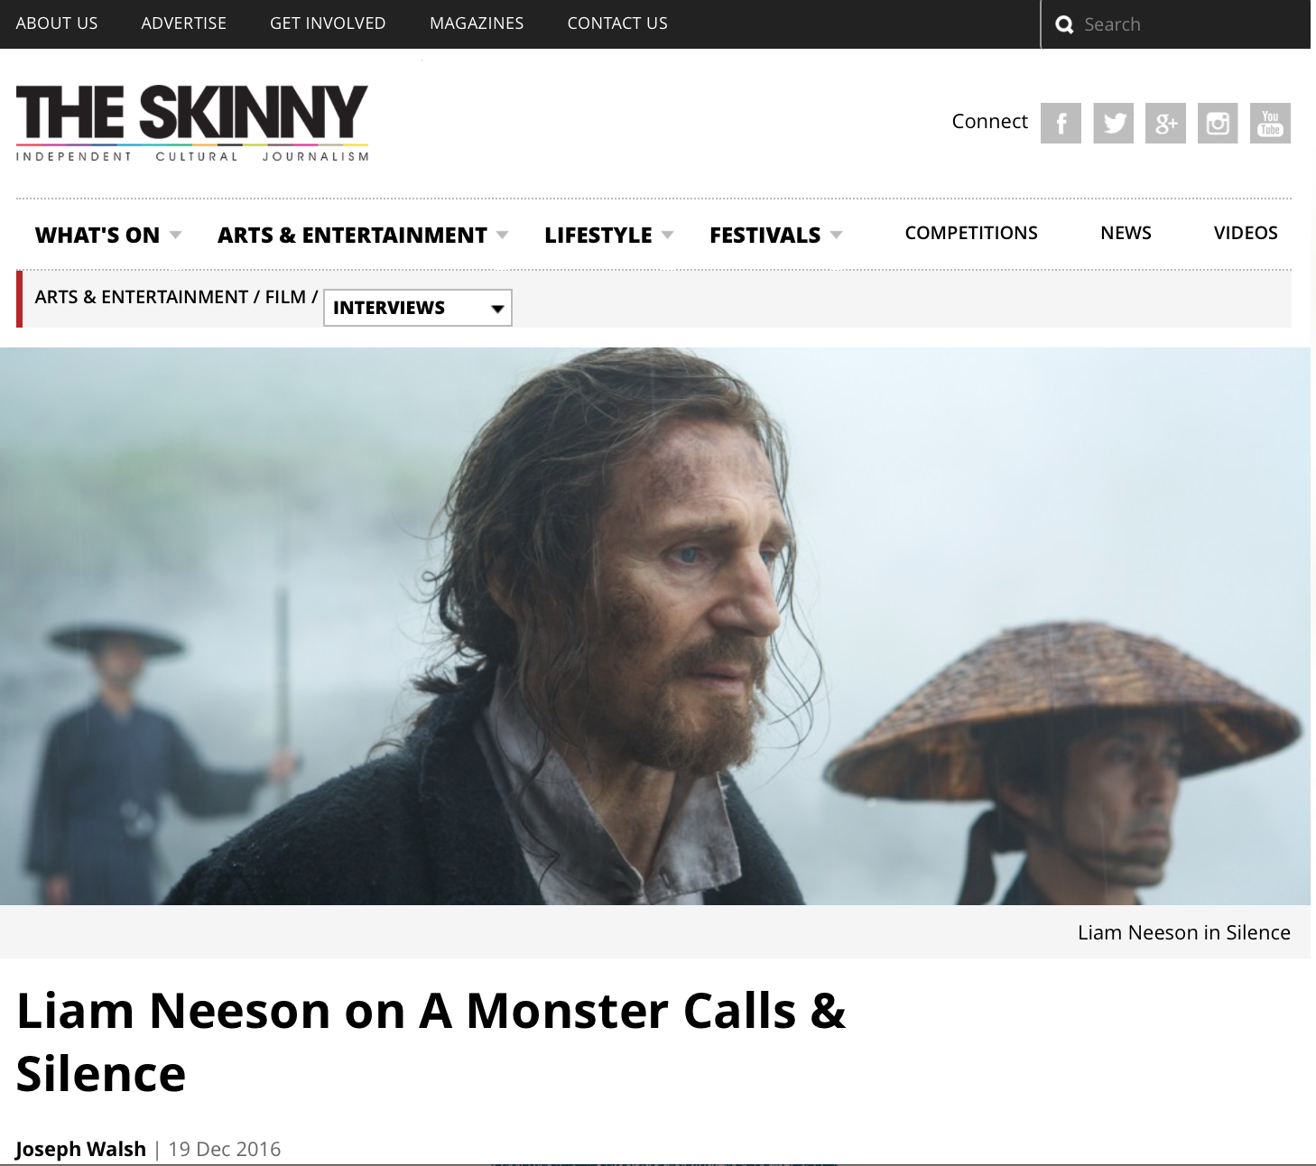Open author Joseph Walsh's page
The image size is (1316, 1166).
click(x=81, y=1149)
